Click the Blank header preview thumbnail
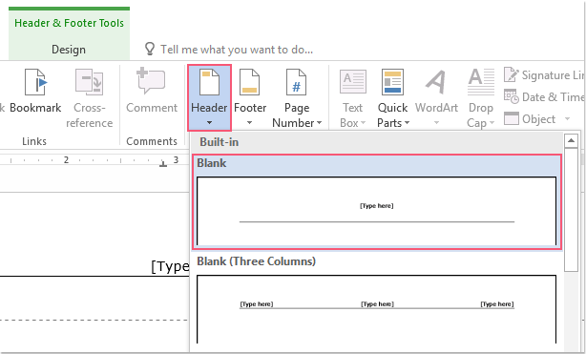Screen dimensions: 586x354 tap(377, 211)
